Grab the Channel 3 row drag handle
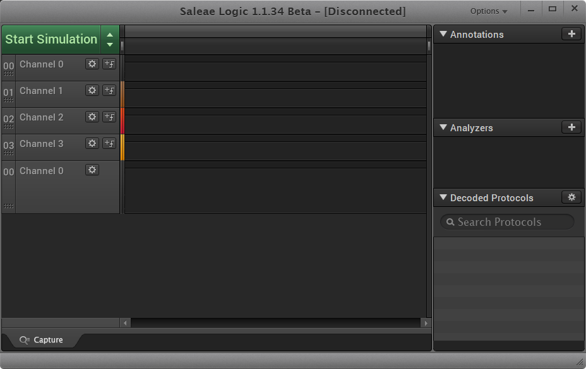Viewport: 586px width, 369px height. pos(8,153)
